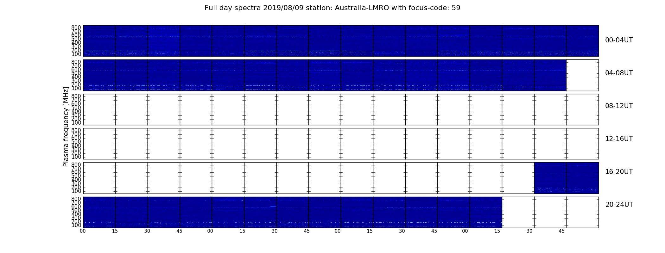The image size is (665, 253).
Task: Click the bright 600 MHz streak in 20-24UT panel
Action: (273, 207)
